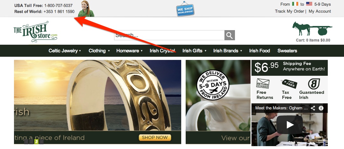Viewport: 344px width, 149px height.
Task: Open the Irish Food menu item
Action: point(259,51)
